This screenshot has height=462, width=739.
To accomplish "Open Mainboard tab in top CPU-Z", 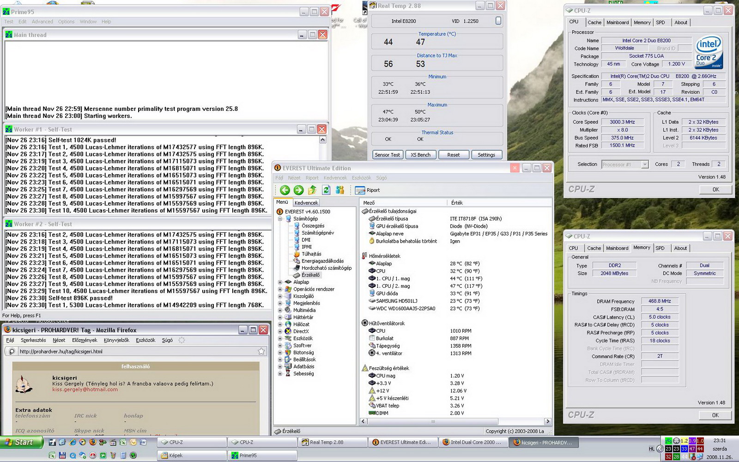I will (618, 23).
